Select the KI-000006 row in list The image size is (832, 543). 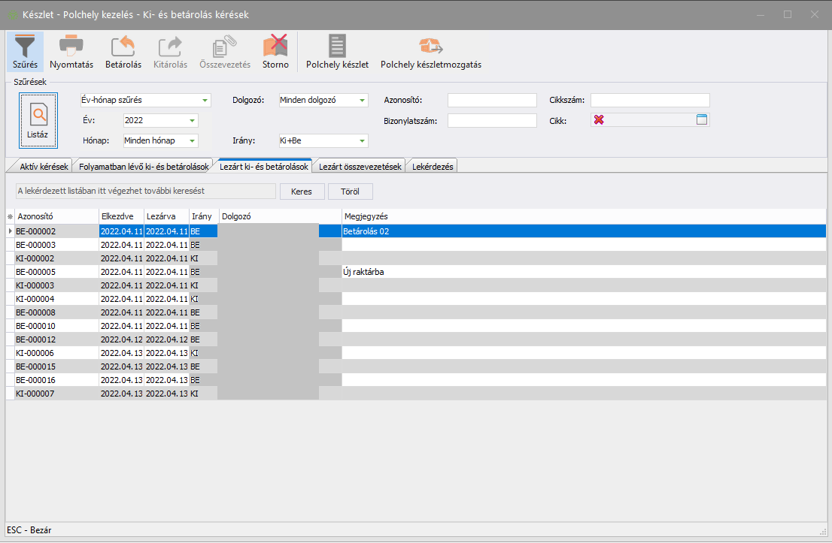click(53, 353)
